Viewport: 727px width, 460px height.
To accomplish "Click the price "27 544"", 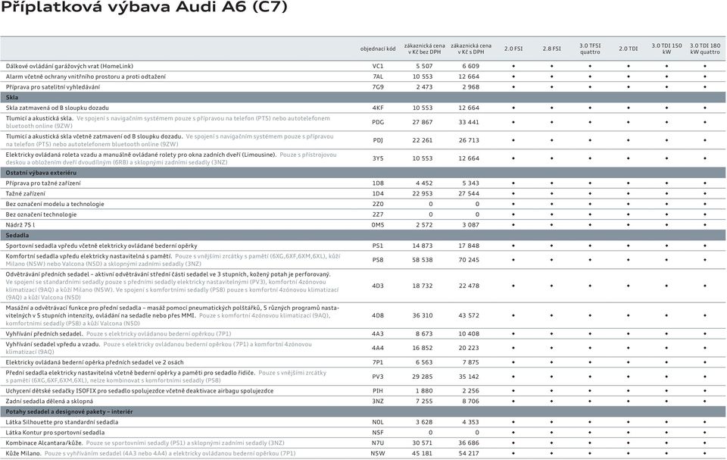I will 469,193.
